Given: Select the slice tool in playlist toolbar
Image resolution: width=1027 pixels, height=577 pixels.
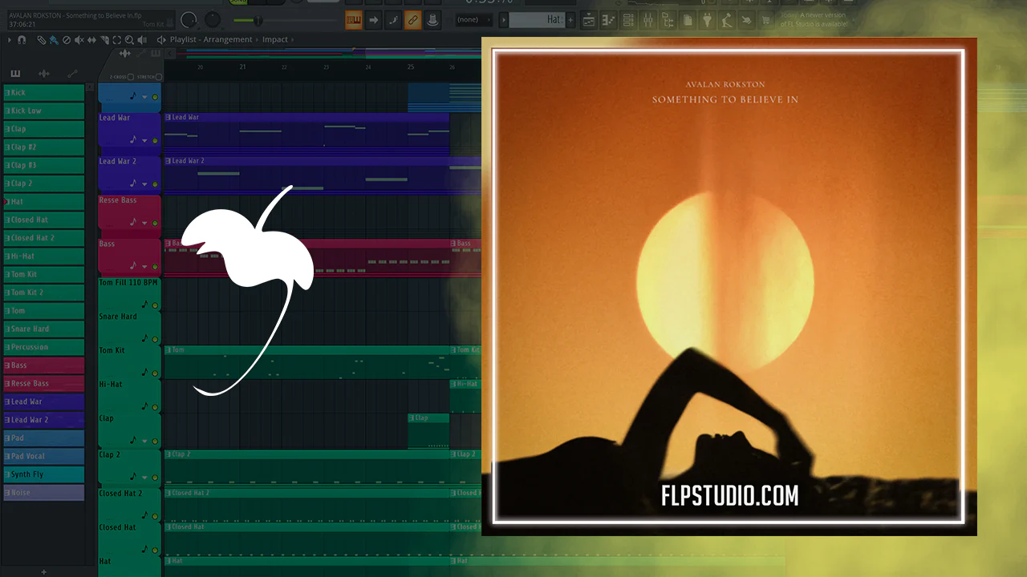Looking at the screenshot, I should pos(104,39).
